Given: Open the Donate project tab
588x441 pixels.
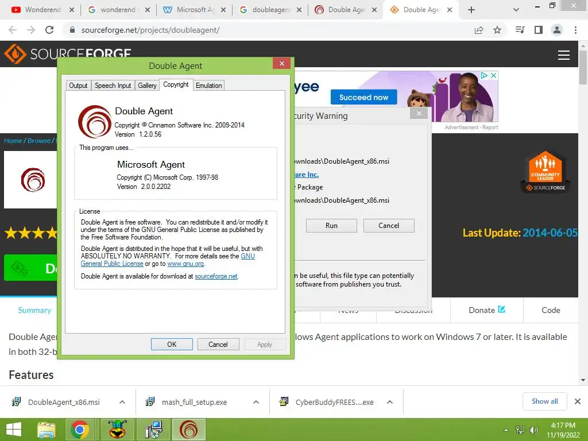Looking at the screenshot, I should 487,310.
